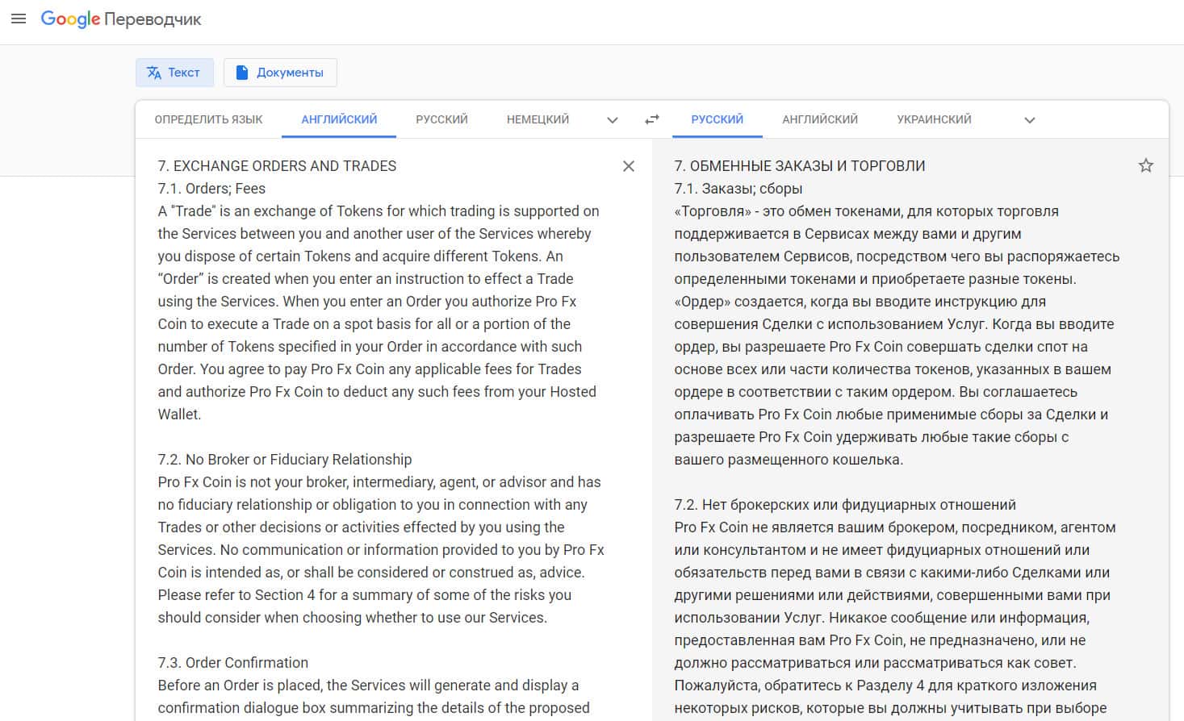Set source language to Немецкий
The image size is (1184, 721).
538,119
